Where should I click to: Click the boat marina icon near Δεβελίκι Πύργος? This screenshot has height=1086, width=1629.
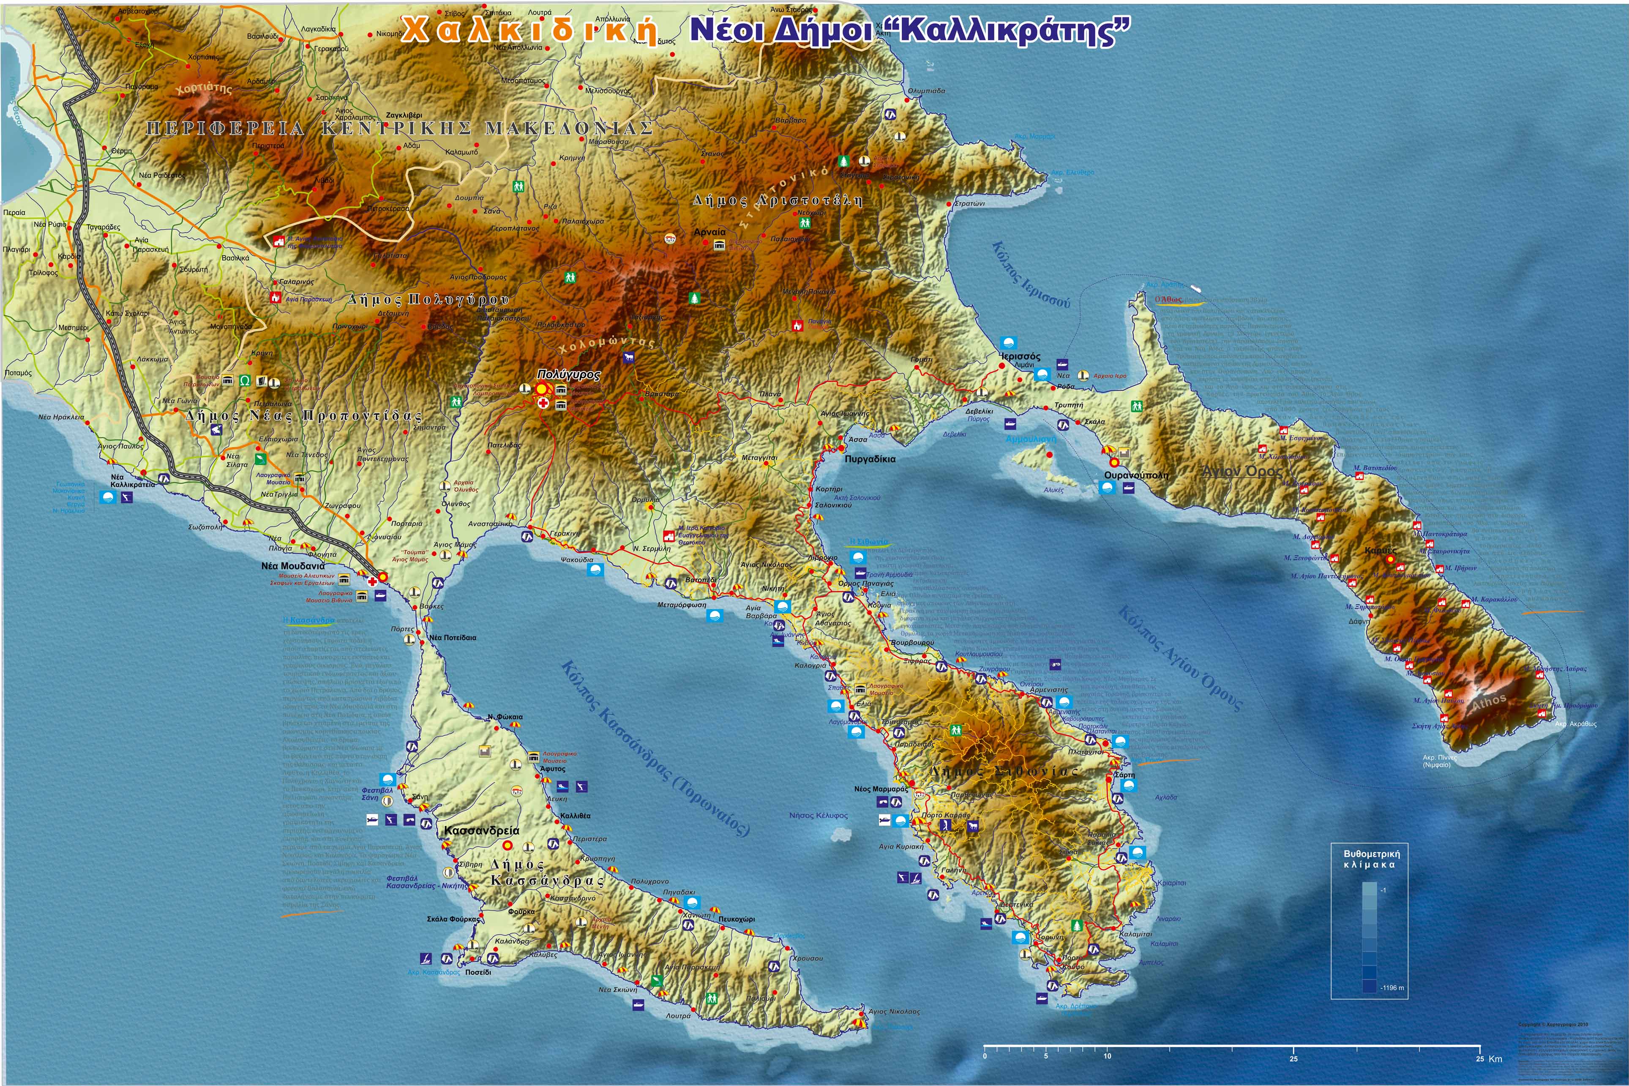tap(1010, 424)
